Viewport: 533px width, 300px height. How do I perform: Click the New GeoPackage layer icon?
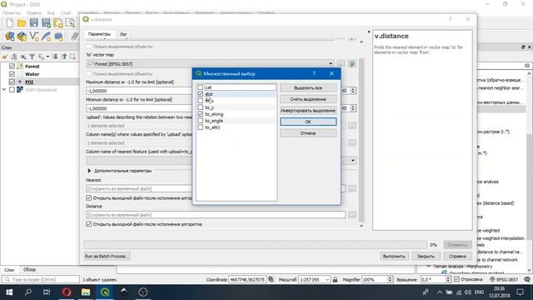22,36
